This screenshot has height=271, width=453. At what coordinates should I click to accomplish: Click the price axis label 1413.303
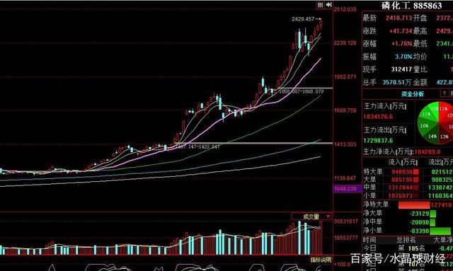(345, 144)
